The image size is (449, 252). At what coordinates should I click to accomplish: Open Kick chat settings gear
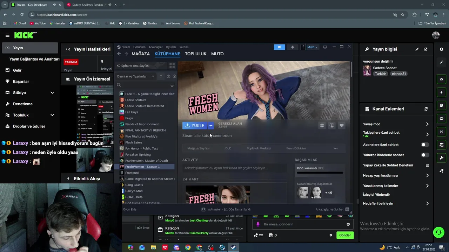point(330,235)
